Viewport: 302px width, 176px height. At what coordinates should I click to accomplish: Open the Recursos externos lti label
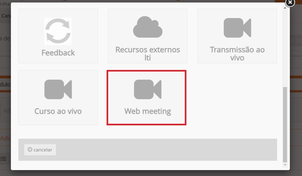click(148, 53)
